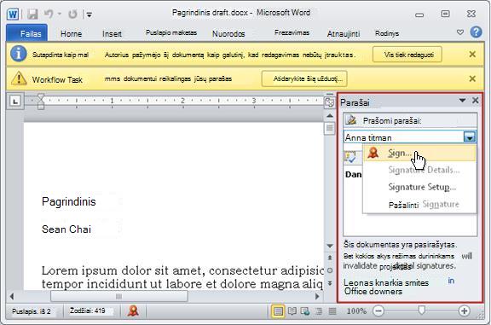Screen dimensions: 491x325
Task: Dismiss the Workflow Task message bar
Action: click(x=472, y=78)
